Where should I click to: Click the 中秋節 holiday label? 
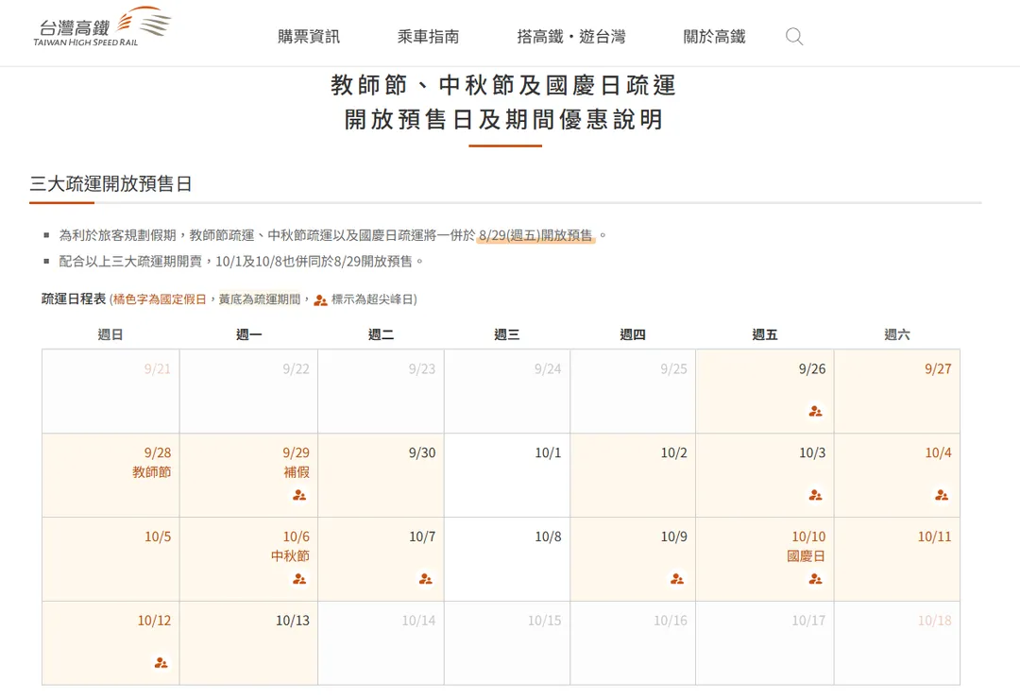(290, 555)
